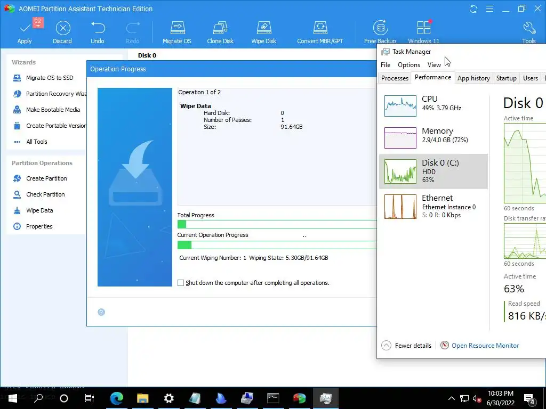This screenshot has width=546, height=409.
Task: Open Partition Recovery Wizard
Action: pos(50,94)
